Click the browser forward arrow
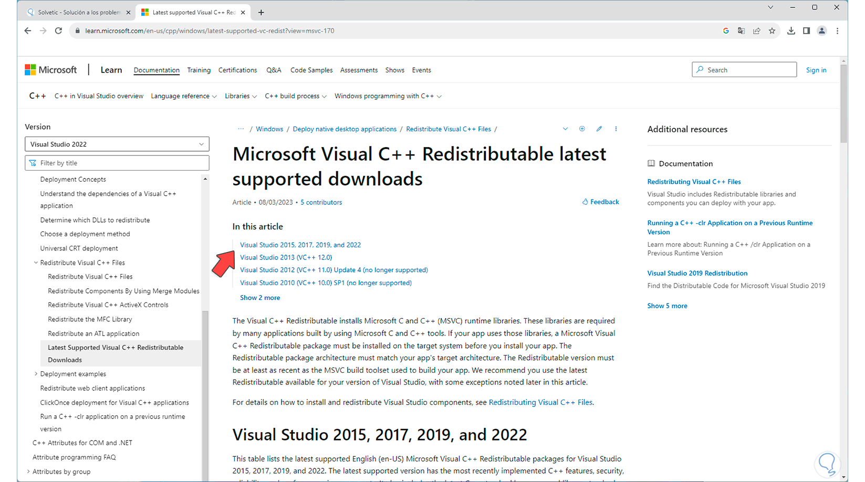Screen dimensions: 865x482 click(43, 31)
